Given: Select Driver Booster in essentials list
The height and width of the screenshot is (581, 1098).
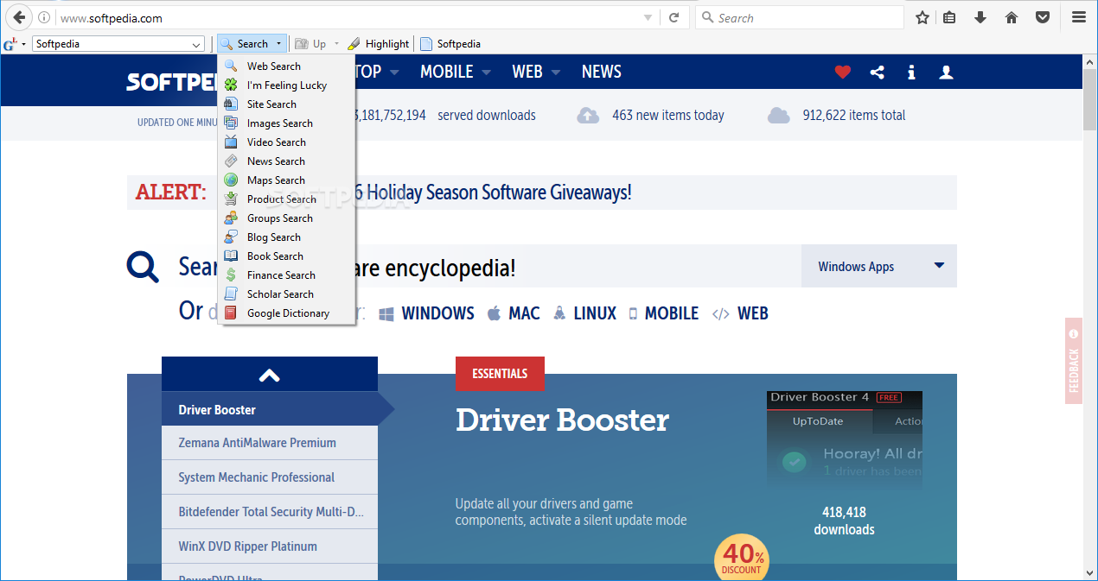Looking at the screenshot, I should coord(270,409).
